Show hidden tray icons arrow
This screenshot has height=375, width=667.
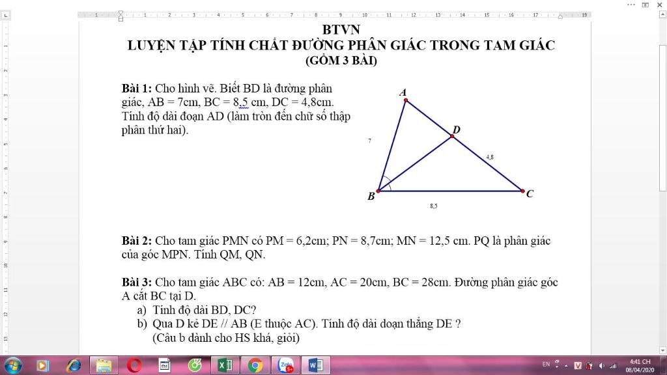point(566,366)
